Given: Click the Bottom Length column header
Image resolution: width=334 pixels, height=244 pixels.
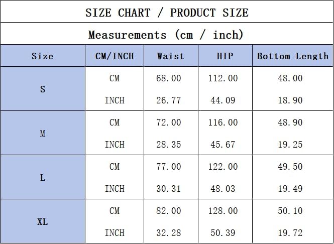Looking at the screenshot, I should pos(293,56).
